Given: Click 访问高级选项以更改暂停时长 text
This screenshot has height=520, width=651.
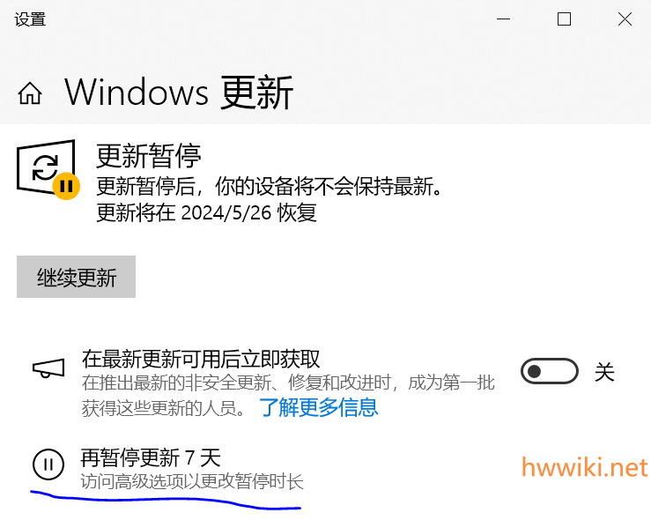Looking at the screenshot, I should [192, 482].
